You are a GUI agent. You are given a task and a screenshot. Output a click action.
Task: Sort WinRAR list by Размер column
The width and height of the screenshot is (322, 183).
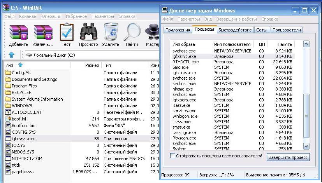[x=86, y=65]
